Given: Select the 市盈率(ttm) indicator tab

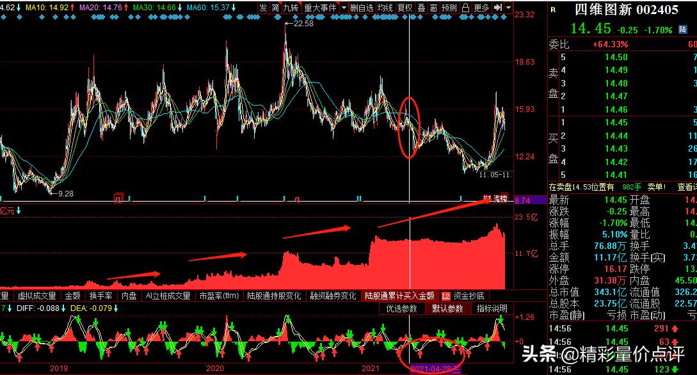Looking at the screenshot, I should click(219, 296).
